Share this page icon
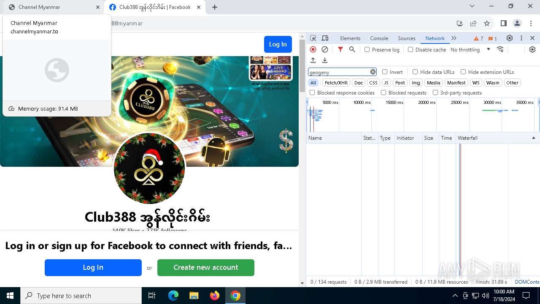This screenshot has height=304, width=540. coord(473,23)
